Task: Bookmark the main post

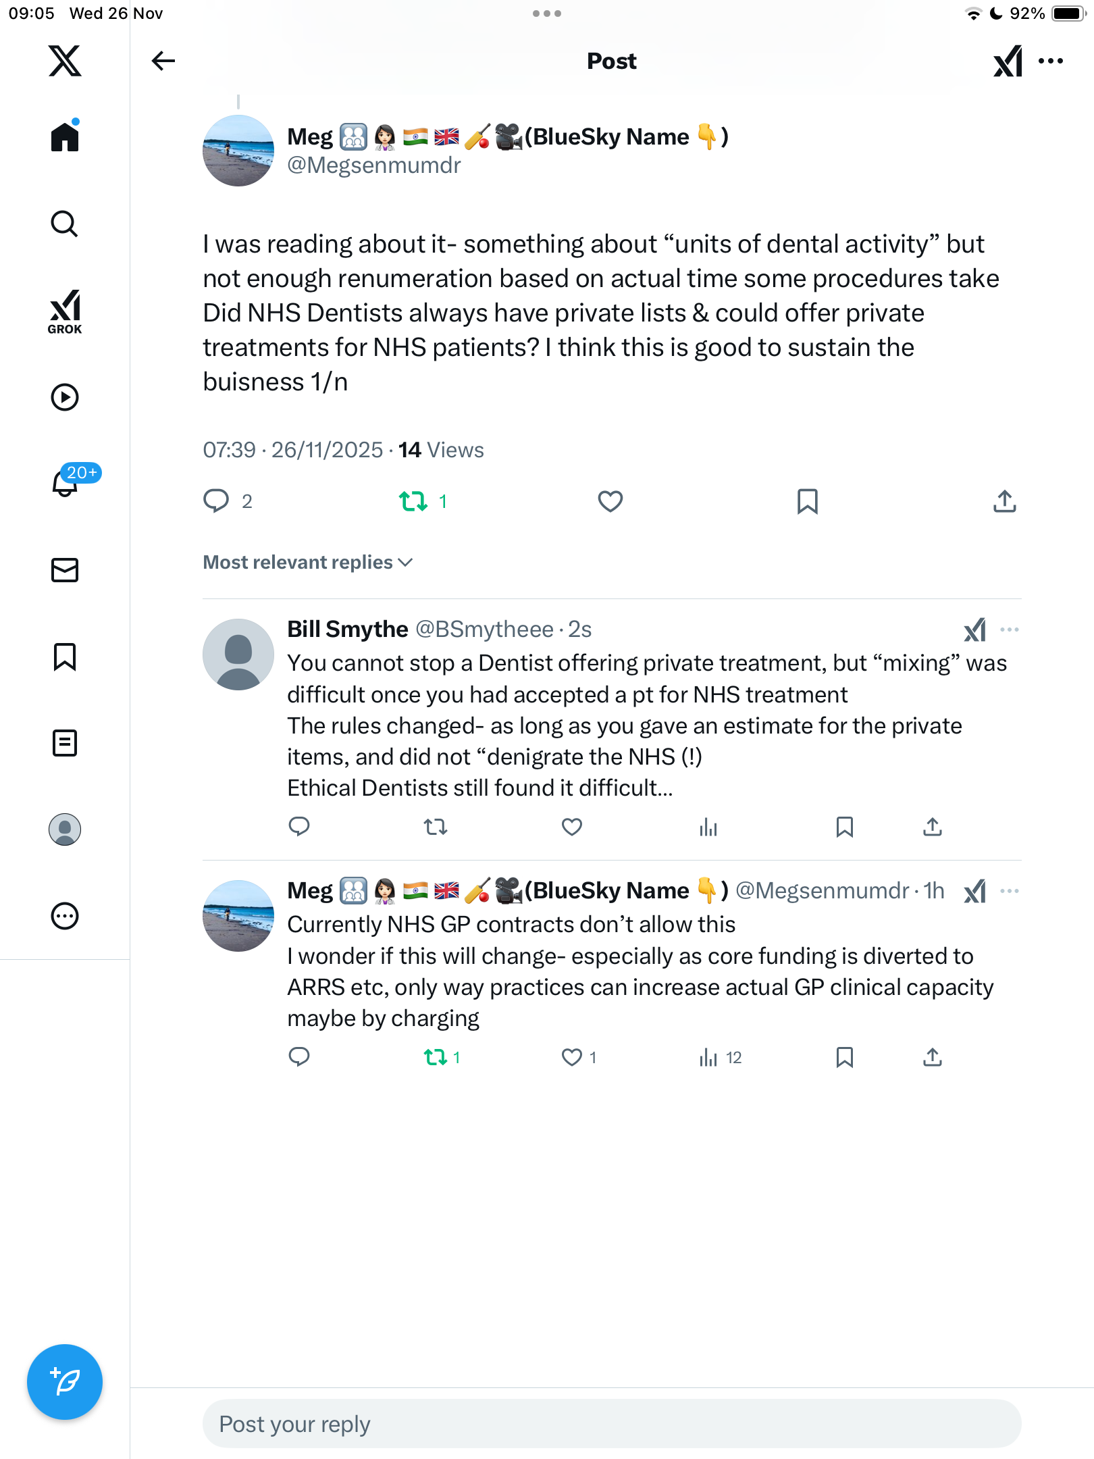Action: pyautogui.click(x=807, y=501)
